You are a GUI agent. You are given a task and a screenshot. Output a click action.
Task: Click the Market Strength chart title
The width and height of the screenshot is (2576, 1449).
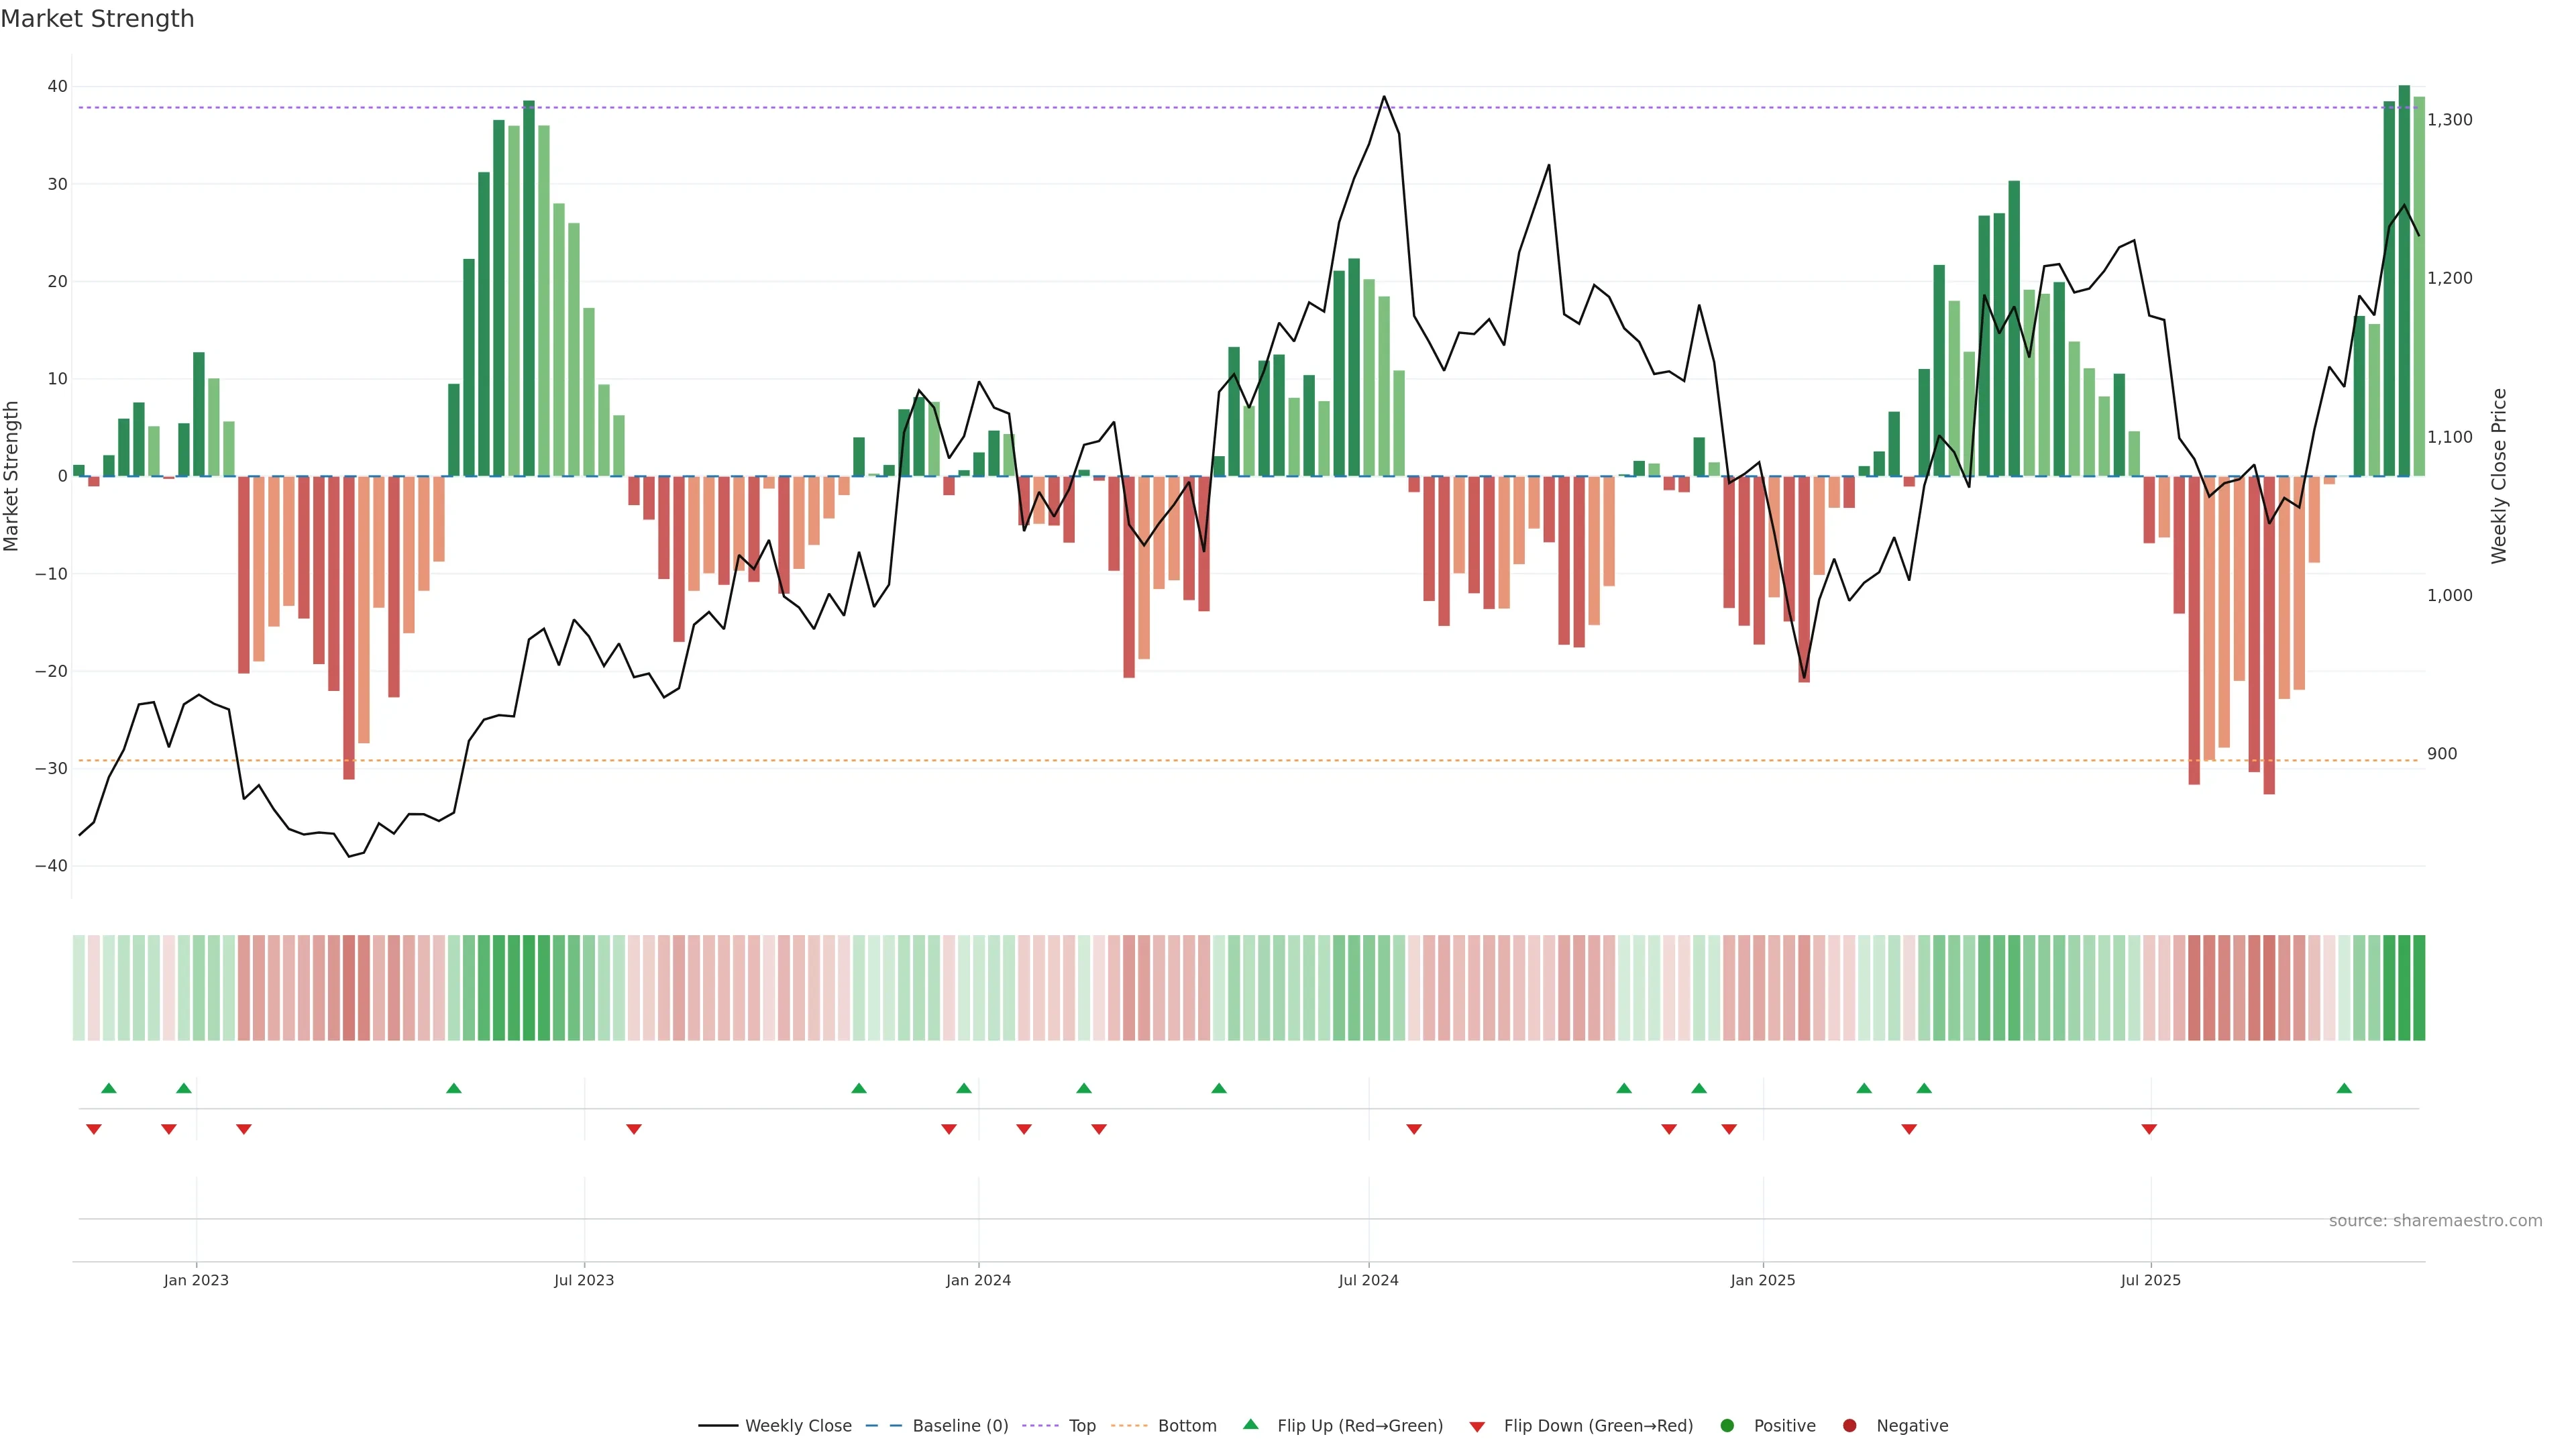[x=97, y=19]
